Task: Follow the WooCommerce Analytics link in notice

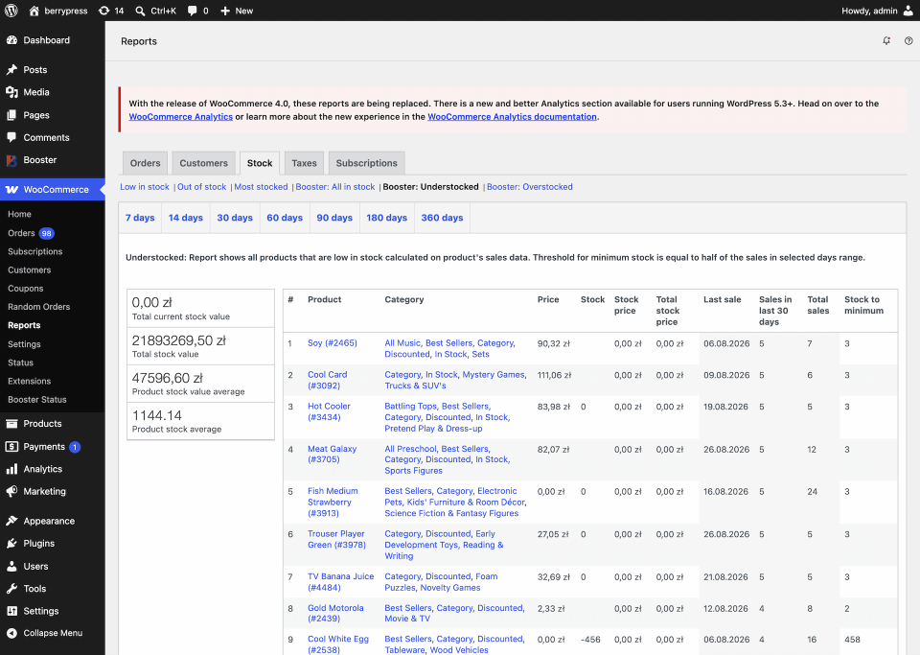Action: tap(181, 117)
